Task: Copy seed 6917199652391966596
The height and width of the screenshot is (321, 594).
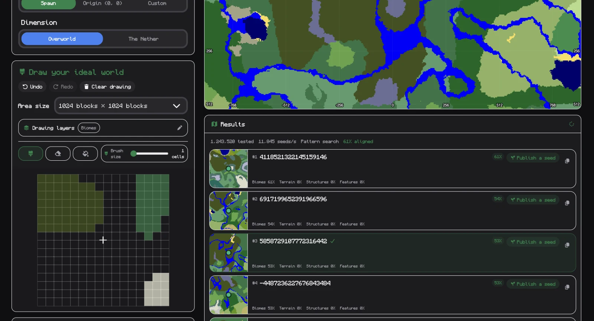Action: [567, 203]
